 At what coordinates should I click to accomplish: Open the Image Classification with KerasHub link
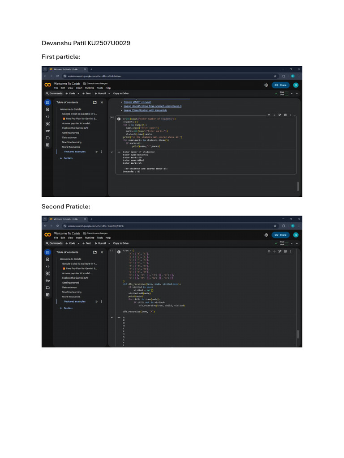click(x=145, y=110)
